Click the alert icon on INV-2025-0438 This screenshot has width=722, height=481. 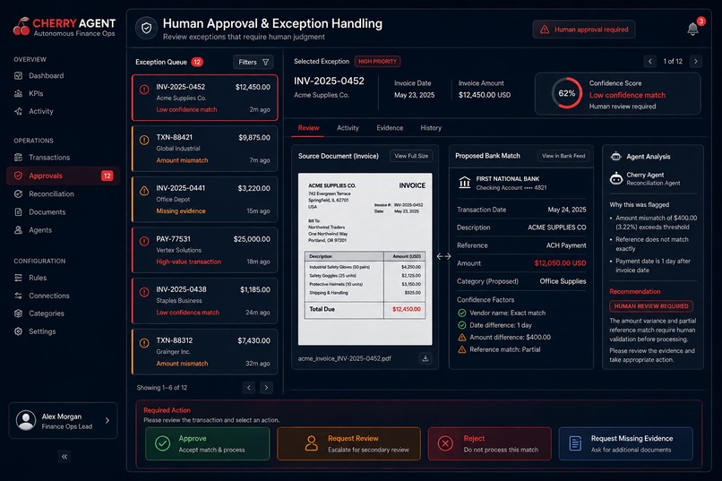[x=144, y=292]
